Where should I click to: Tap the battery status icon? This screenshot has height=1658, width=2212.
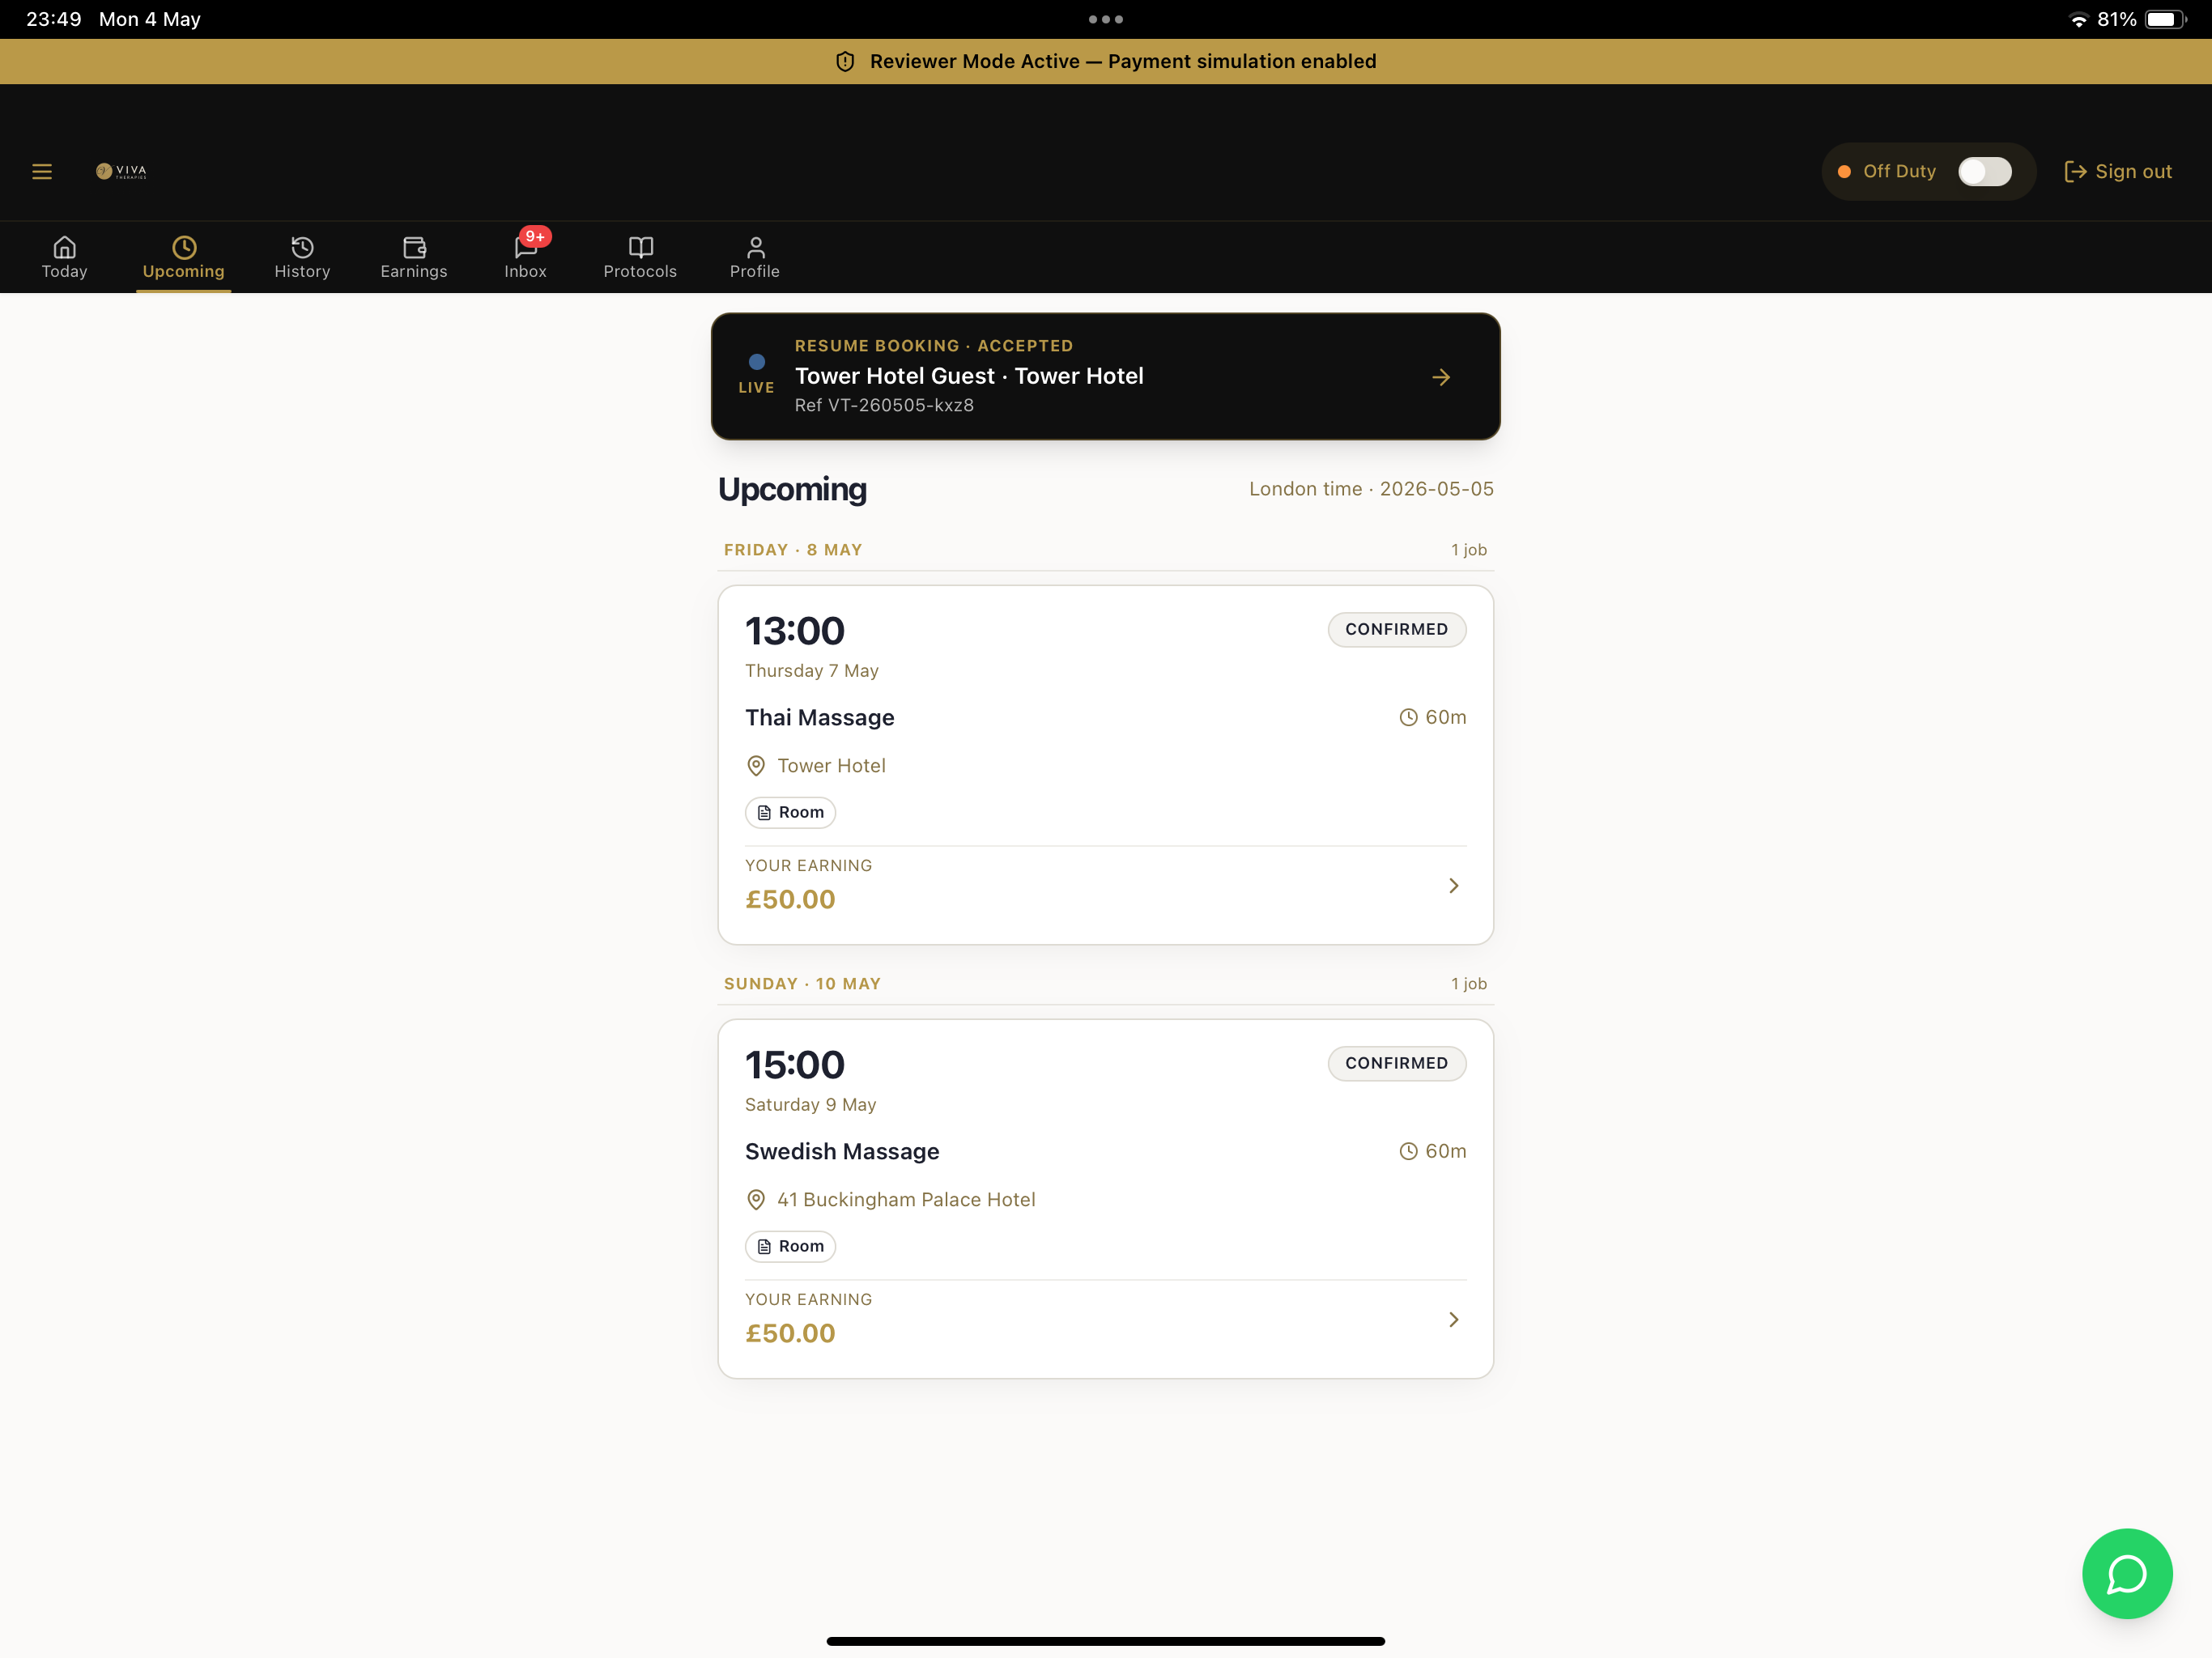(x=2165, y=19)
